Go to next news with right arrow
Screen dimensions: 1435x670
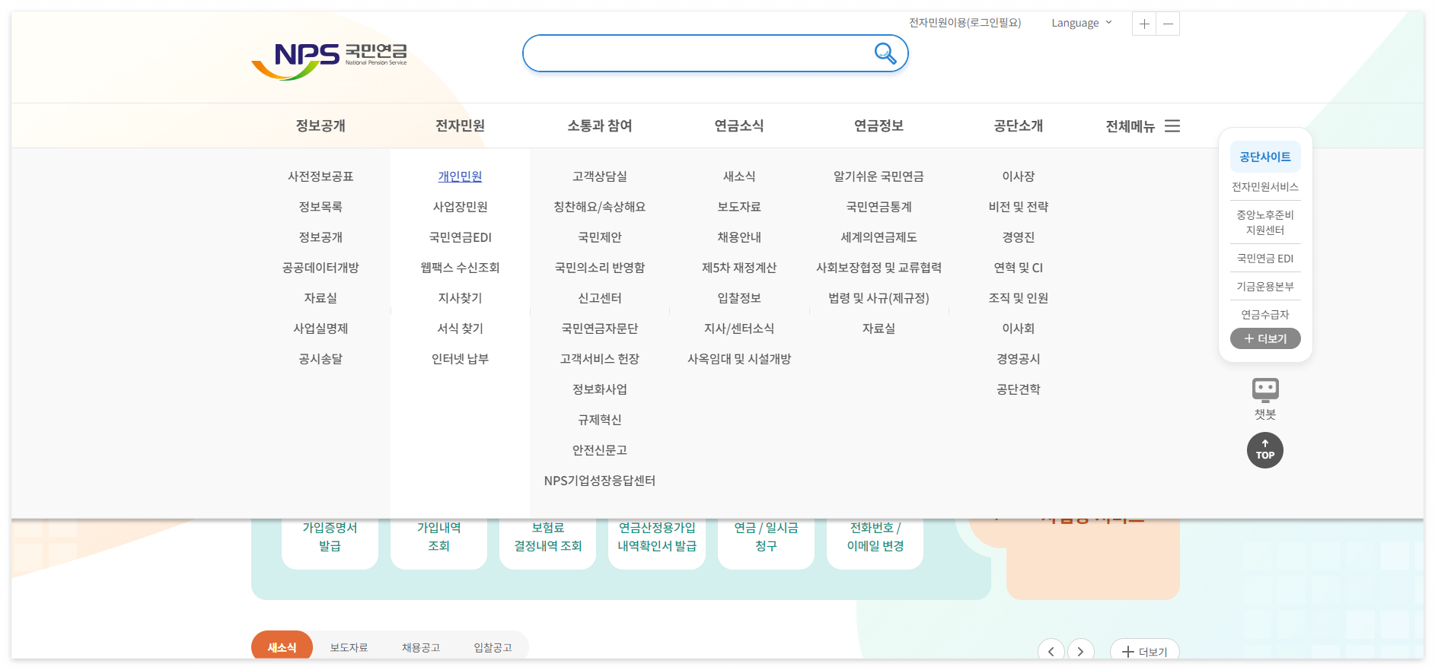click(x=1080, y=652)
